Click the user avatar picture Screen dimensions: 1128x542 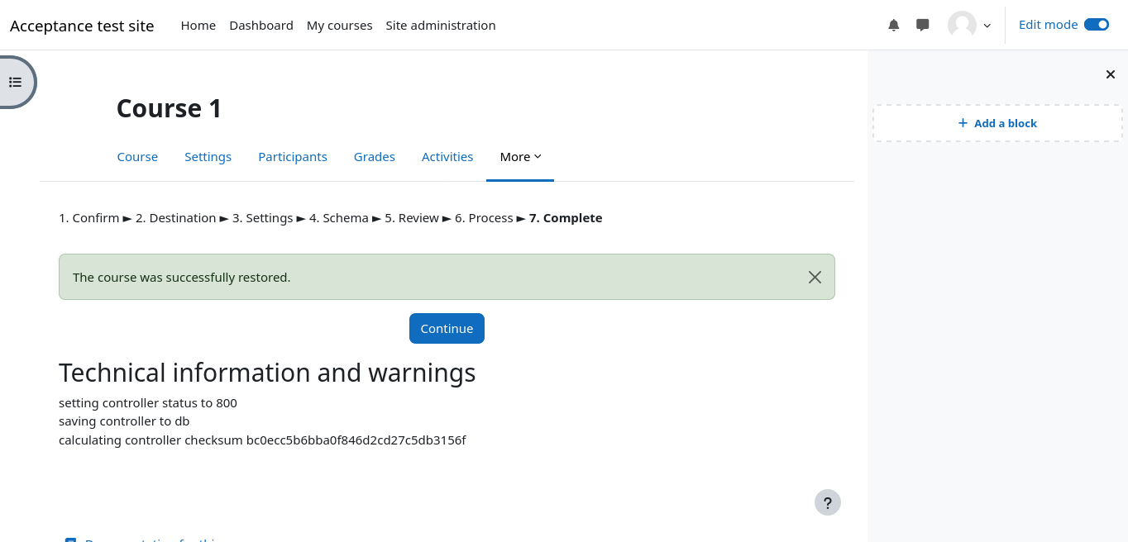(962, 25)
